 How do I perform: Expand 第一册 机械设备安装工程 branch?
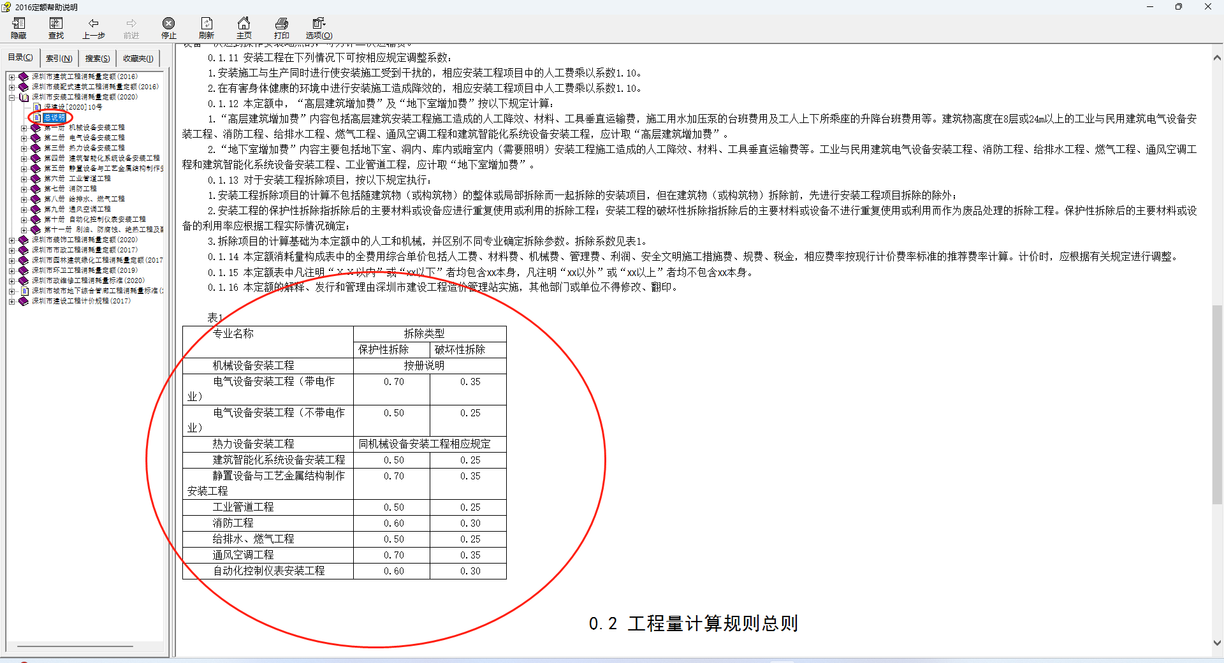[x=24, y=127]
